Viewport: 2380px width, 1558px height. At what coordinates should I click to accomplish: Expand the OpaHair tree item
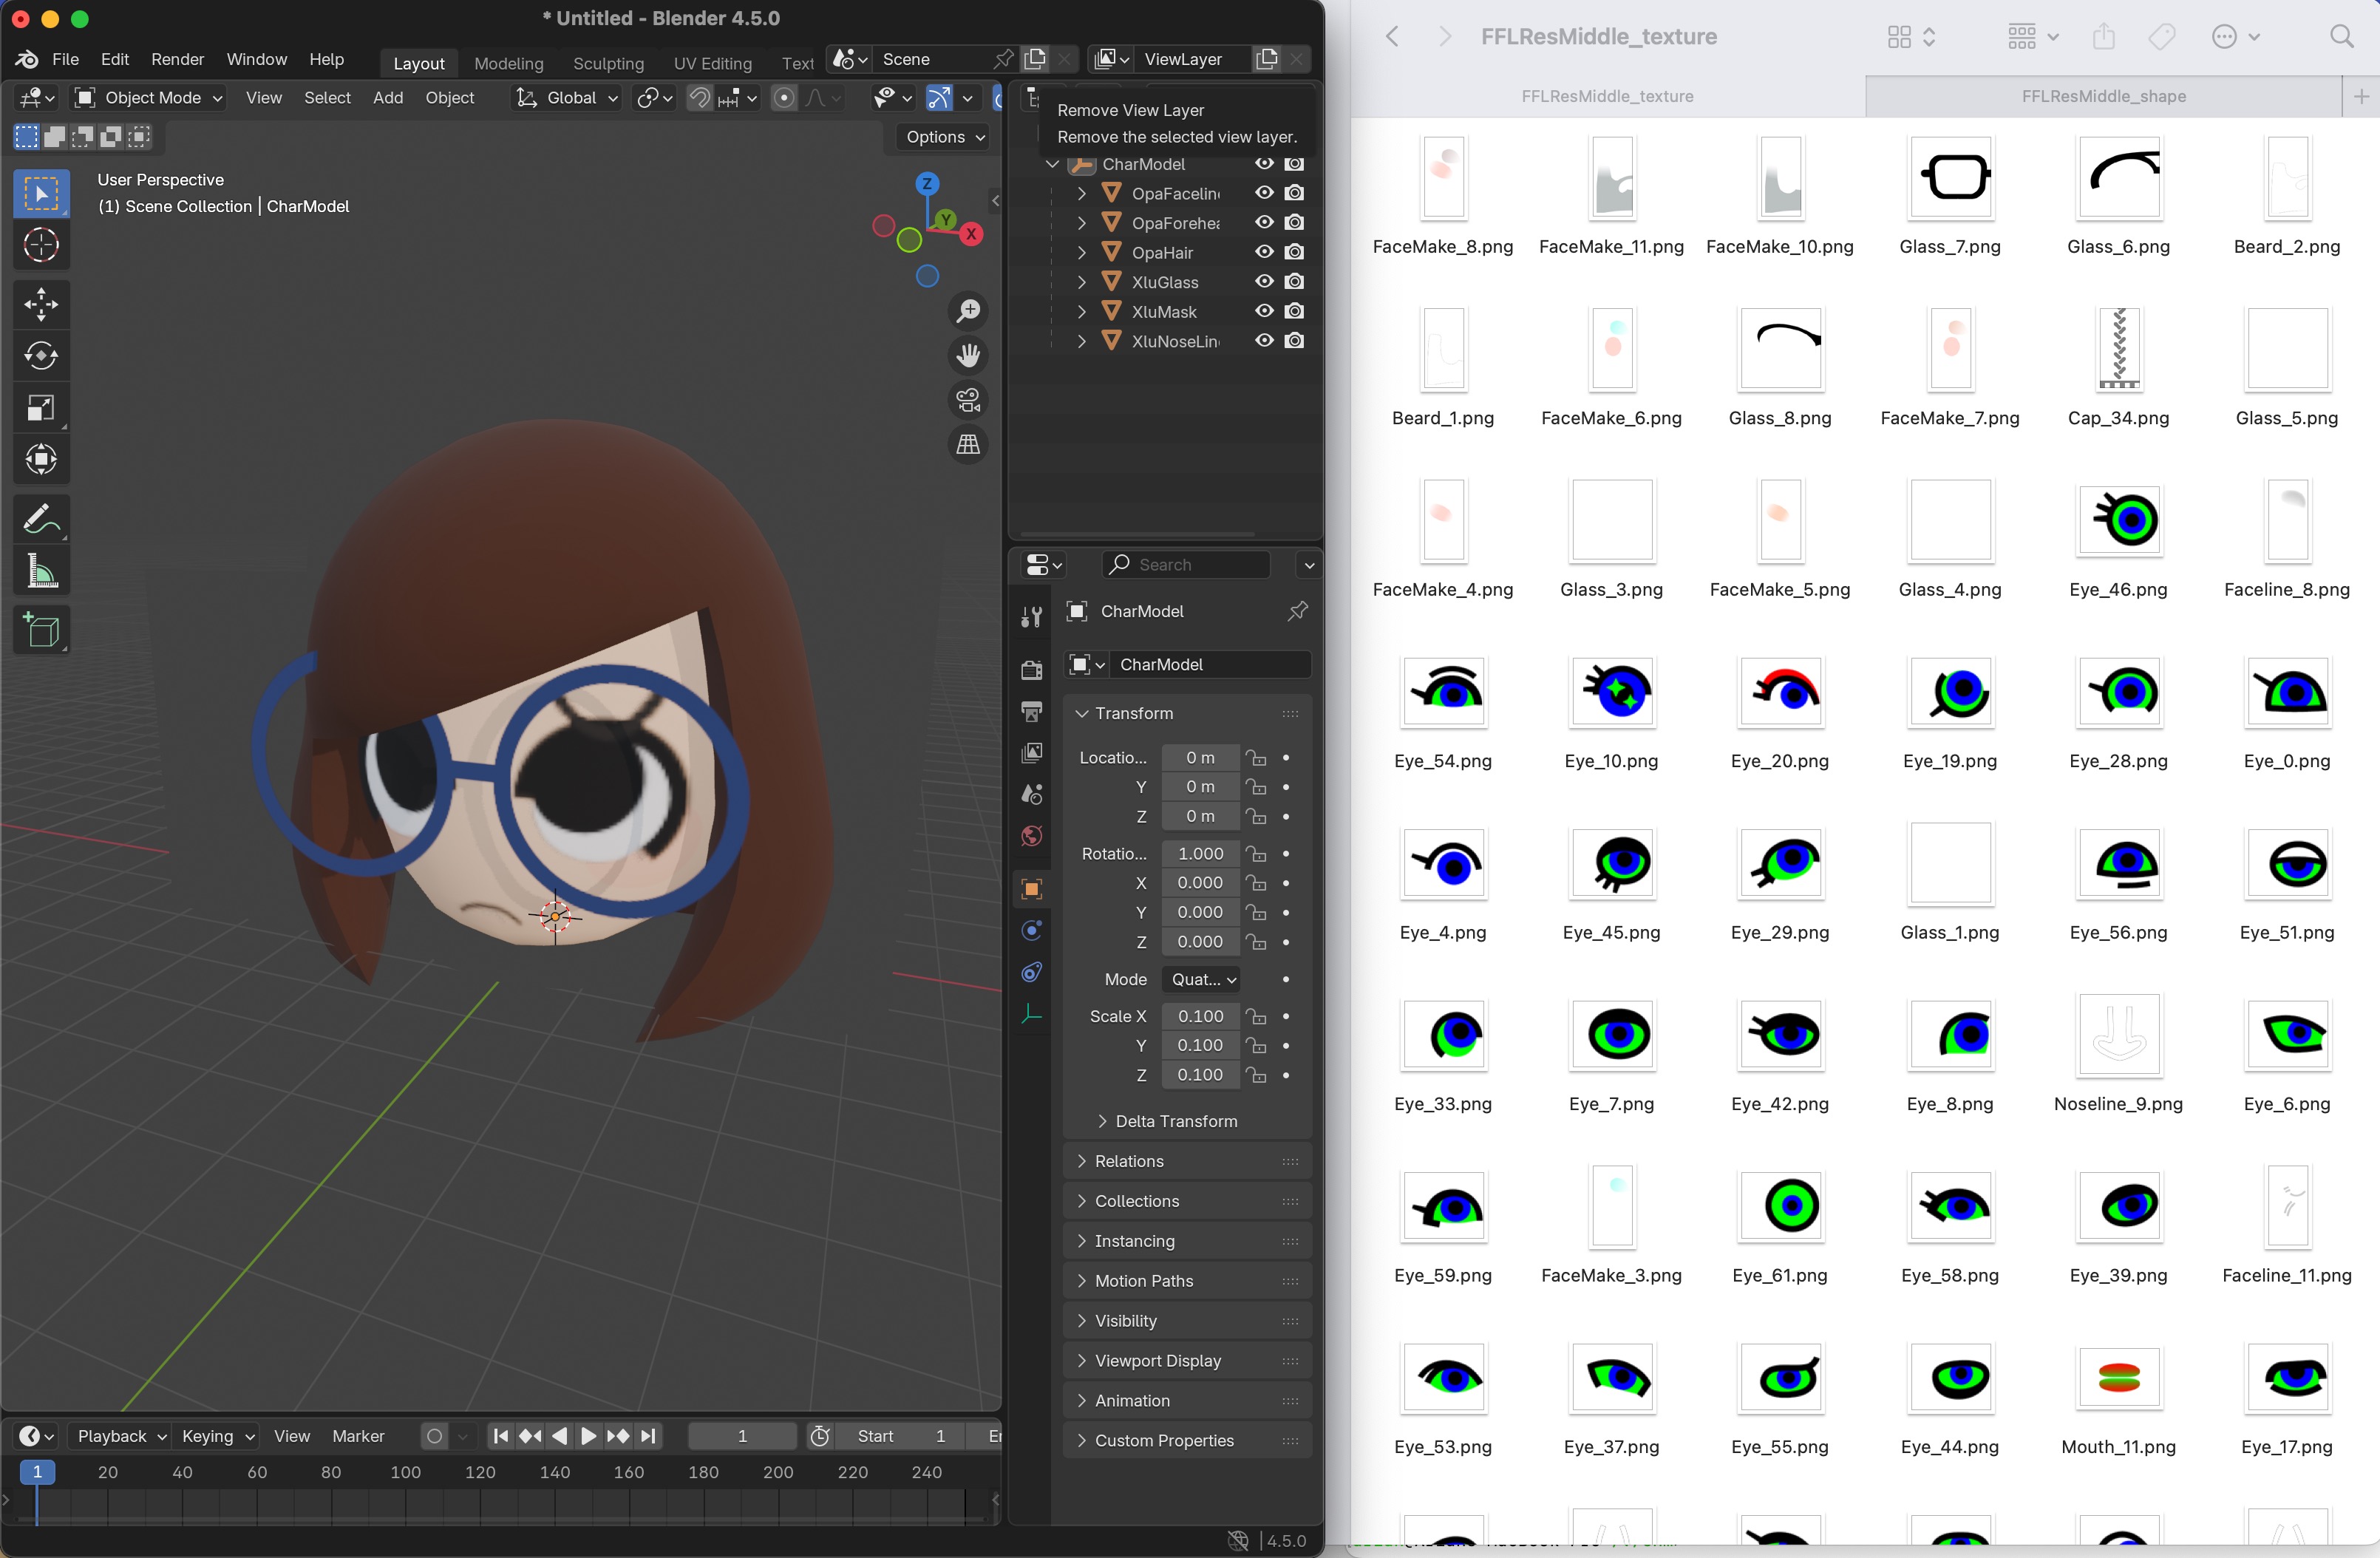coord(1081,253)
